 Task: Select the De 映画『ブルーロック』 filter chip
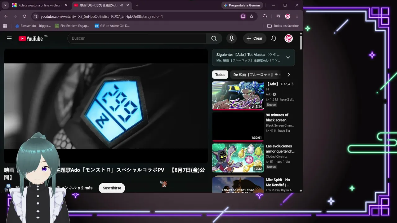tap(257, 75)
